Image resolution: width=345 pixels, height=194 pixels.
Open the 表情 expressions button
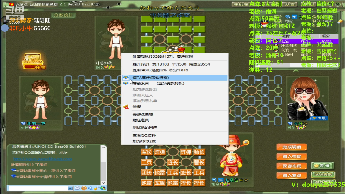point(323,166)
